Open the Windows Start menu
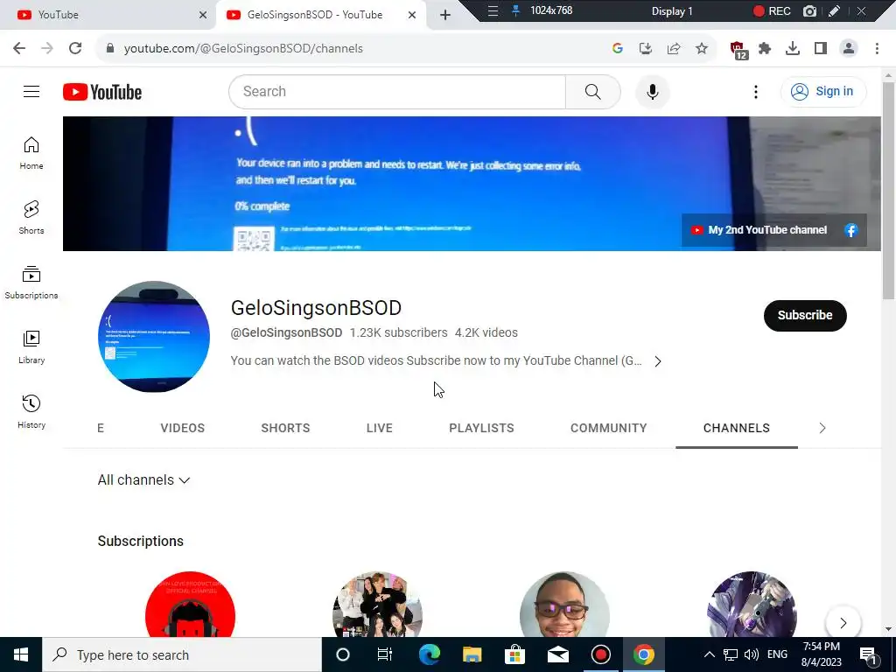The height and width of the screenshot is (672, 896). click(21, 654)
